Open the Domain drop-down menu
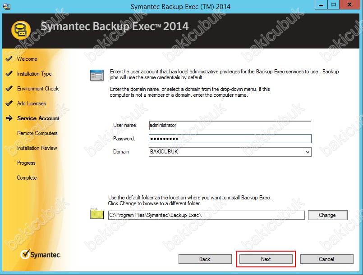Screen dimensions: 363x275 tap(308, 152)
